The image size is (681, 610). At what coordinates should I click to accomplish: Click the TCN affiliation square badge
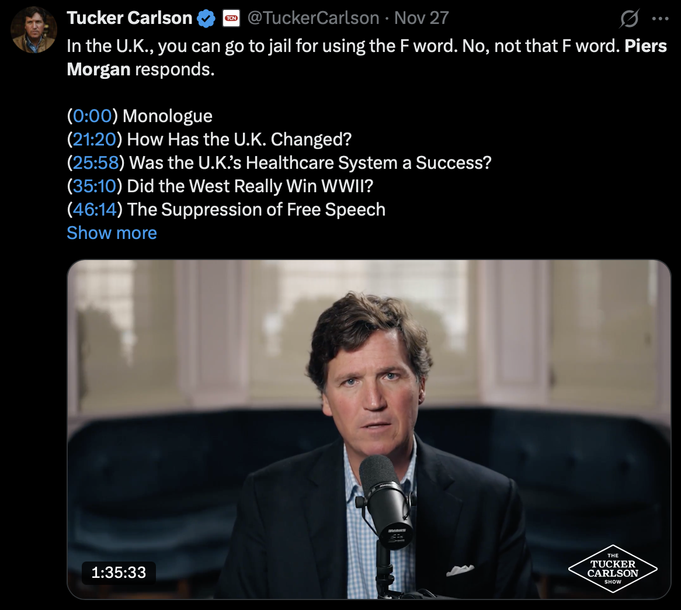click(x=230, y=18)
